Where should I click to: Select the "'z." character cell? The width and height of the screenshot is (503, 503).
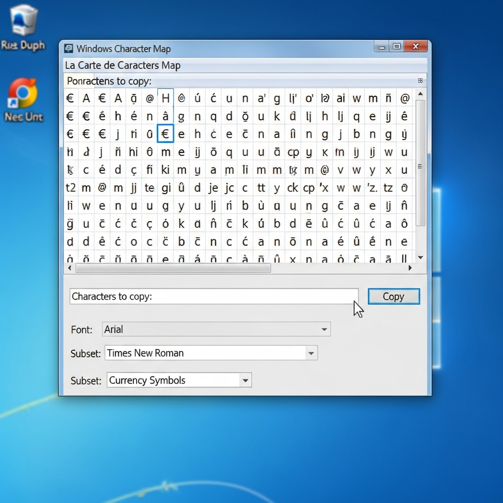(x=372, y=188)
